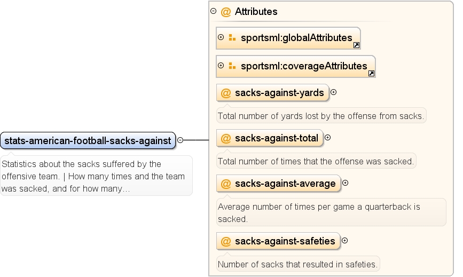Screen dimensions: 463x277
Task: Collapse stats-american-football-sacks-against element node
Action: [180, 140]
